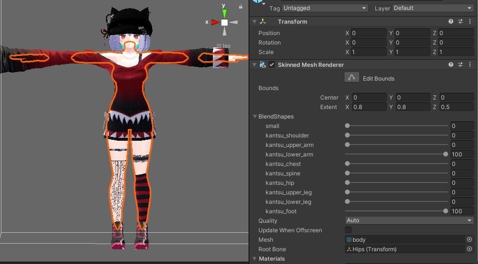Viewport: 478px width, 264px height.
Task: Click Root Bone field Hips (Transform)
Action: click(x=405, y=249)
